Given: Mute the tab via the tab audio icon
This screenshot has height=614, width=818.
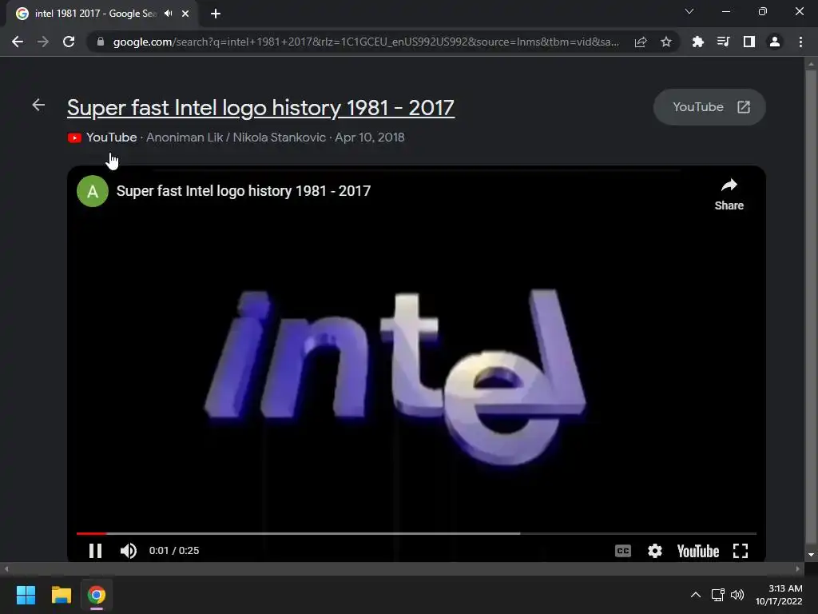Looking at the screenshot, I should (168, 14).
